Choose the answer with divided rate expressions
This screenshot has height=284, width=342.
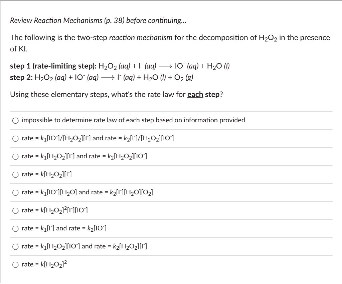pyautogui.click(x=98, y=138)
